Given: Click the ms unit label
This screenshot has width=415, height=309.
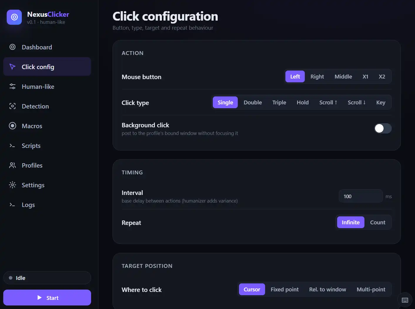Looking at the screenshot, I should click(389, 196).
